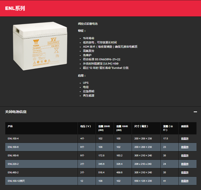Select product name ENL160-6
This screenshot has height=190, width=201.
13,156
